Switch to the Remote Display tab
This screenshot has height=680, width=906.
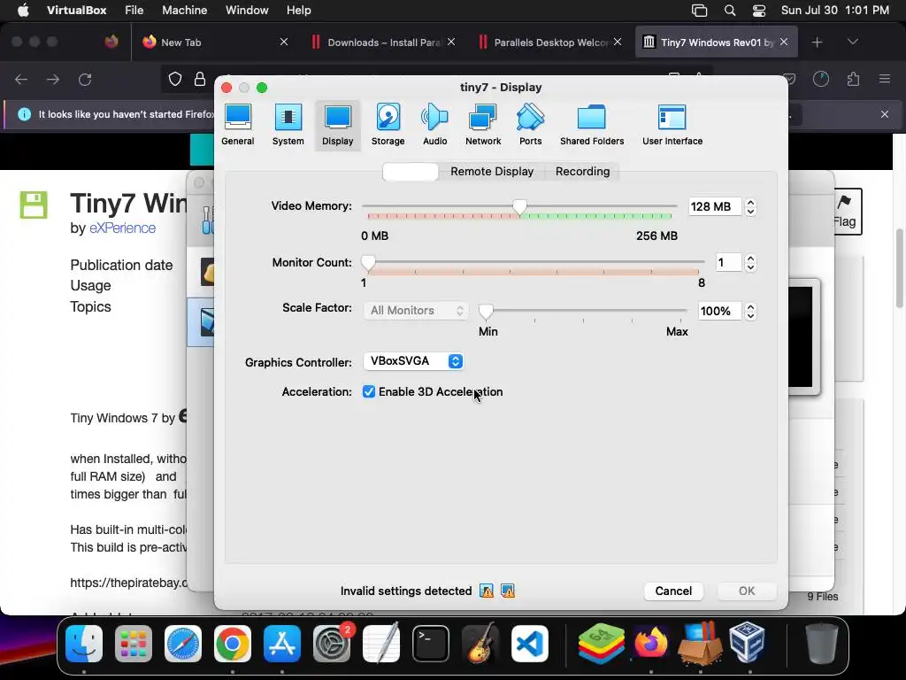tap(492, 171)
